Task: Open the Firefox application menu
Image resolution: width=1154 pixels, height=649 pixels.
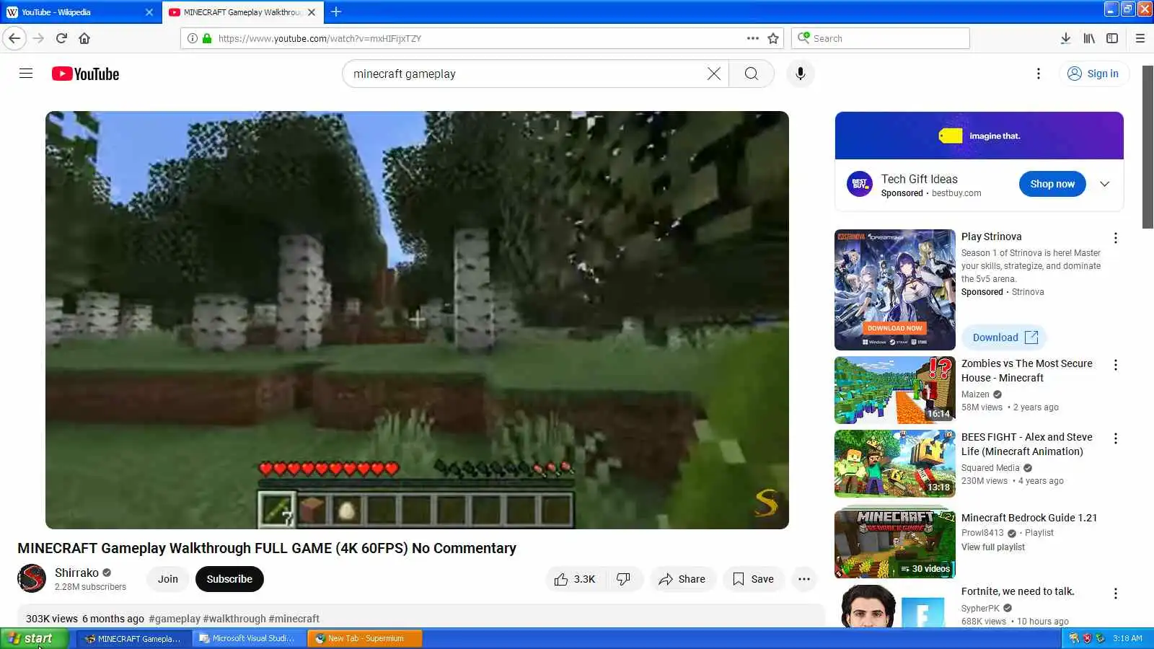Action: pos(1140,38)
